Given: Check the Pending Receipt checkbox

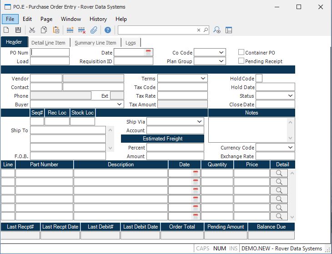Looking at the screenshot, I should click(241, 61).
